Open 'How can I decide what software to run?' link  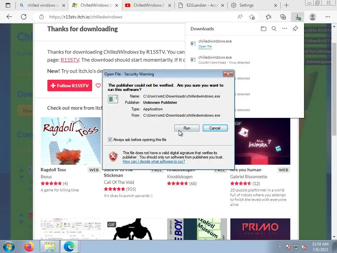tap(154, 161)
